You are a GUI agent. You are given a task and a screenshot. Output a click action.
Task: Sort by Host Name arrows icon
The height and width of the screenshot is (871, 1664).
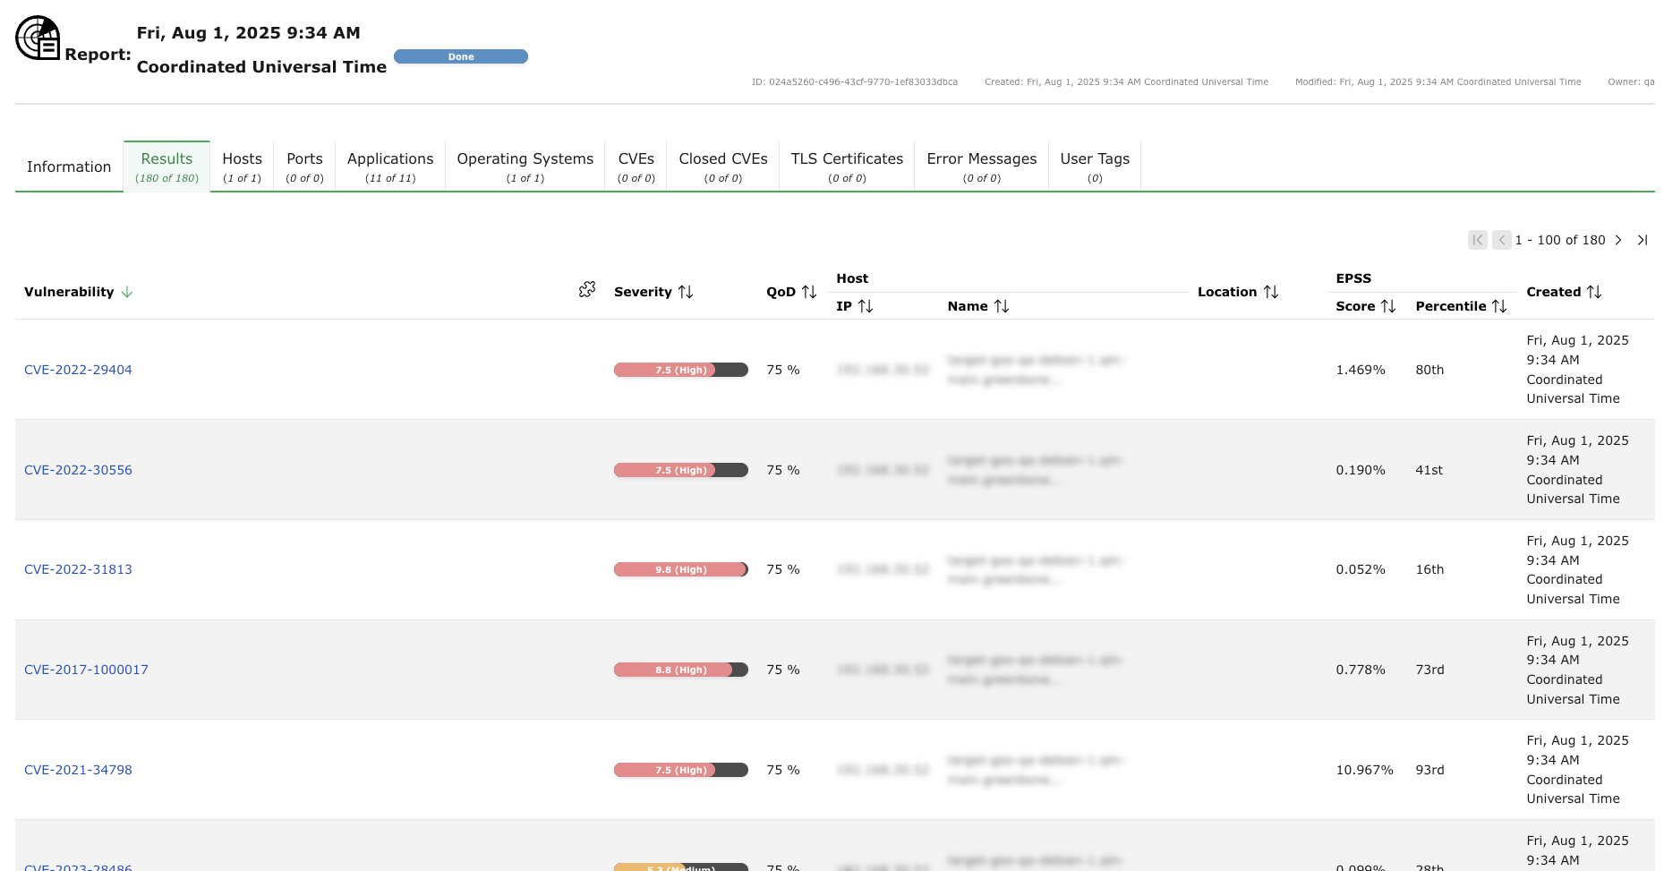click(x=1002, y=306)
